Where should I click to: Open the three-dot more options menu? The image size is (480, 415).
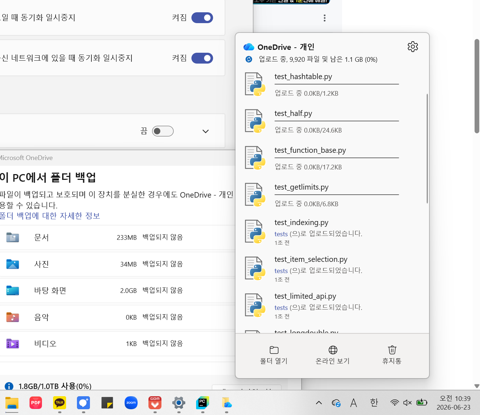[325, 18]
